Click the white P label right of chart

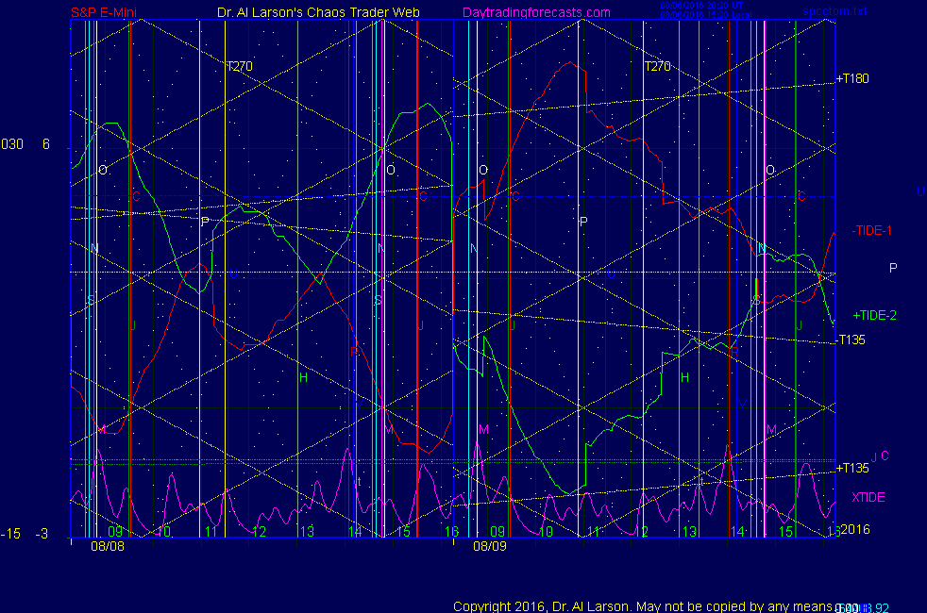(893, 268)
